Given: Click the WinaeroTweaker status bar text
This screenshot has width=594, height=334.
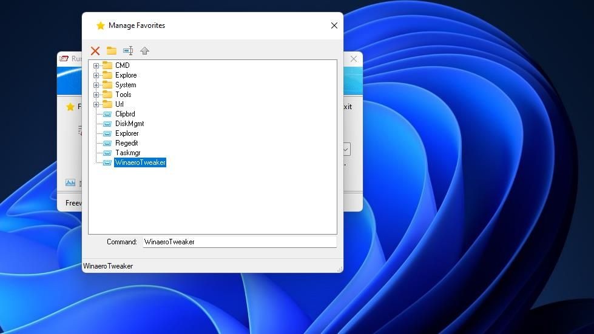Looking at the screenshot, I should pos(108,266).
